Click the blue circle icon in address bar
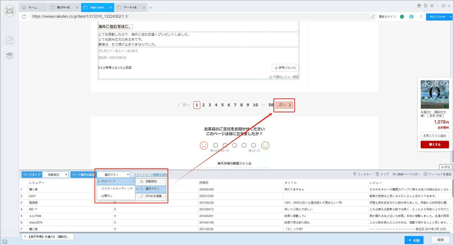The image size is (454, 245). (411, 17)
